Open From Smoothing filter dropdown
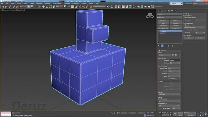Image resolution: width=208 pixels, height=117 pixels. (169, 101)
